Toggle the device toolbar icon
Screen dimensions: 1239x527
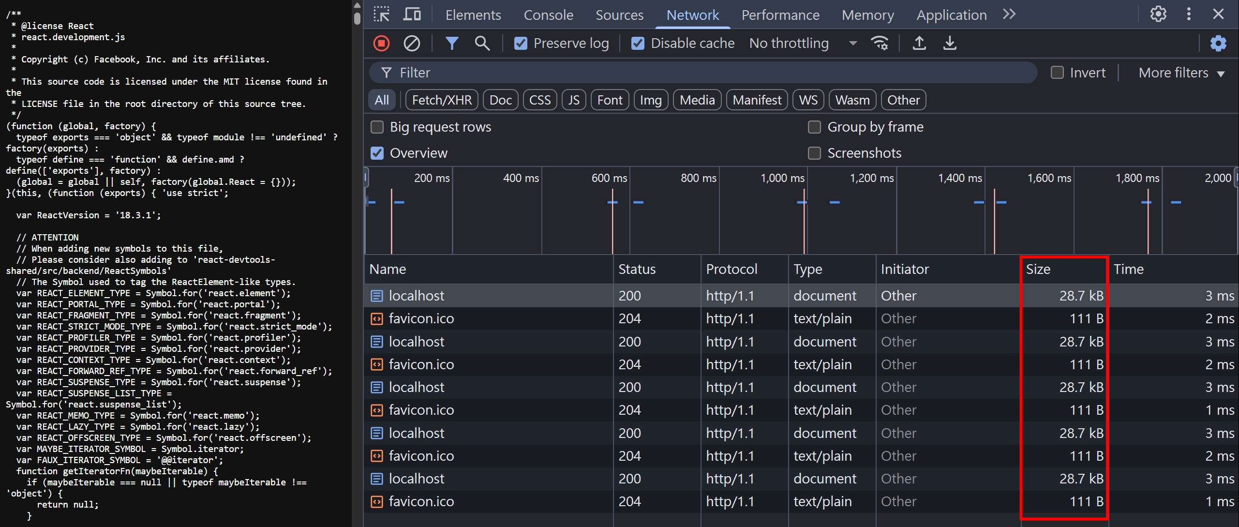[412, 15]
